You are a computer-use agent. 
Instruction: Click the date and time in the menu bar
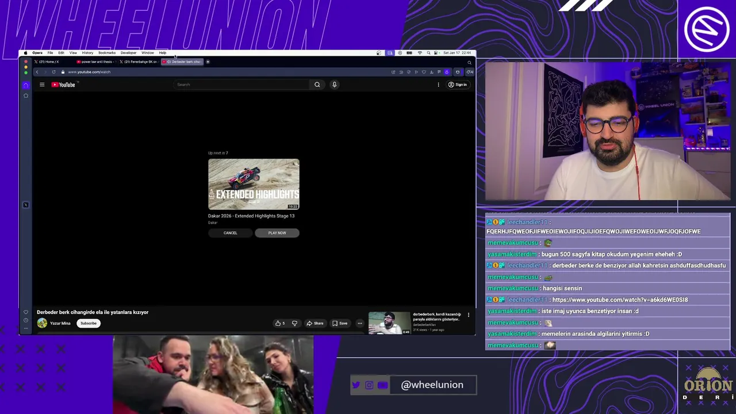click(457, 53)
